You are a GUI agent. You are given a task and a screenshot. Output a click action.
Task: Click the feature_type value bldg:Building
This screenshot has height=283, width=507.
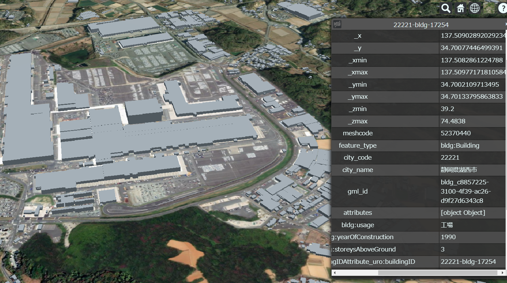tap(460, 146)
